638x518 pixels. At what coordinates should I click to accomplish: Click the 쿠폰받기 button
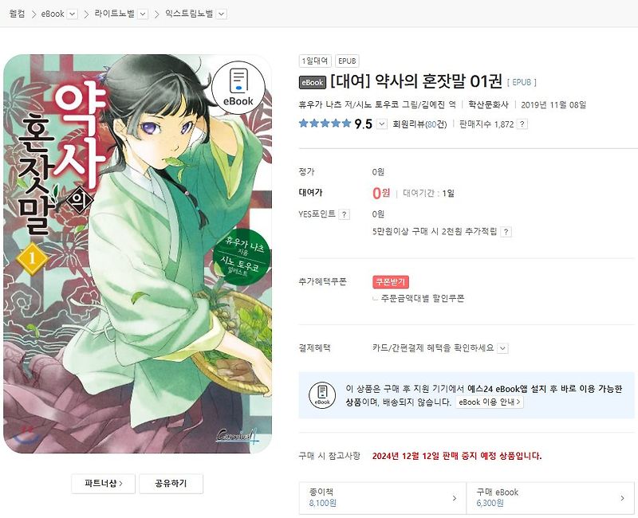coord(391,282)
